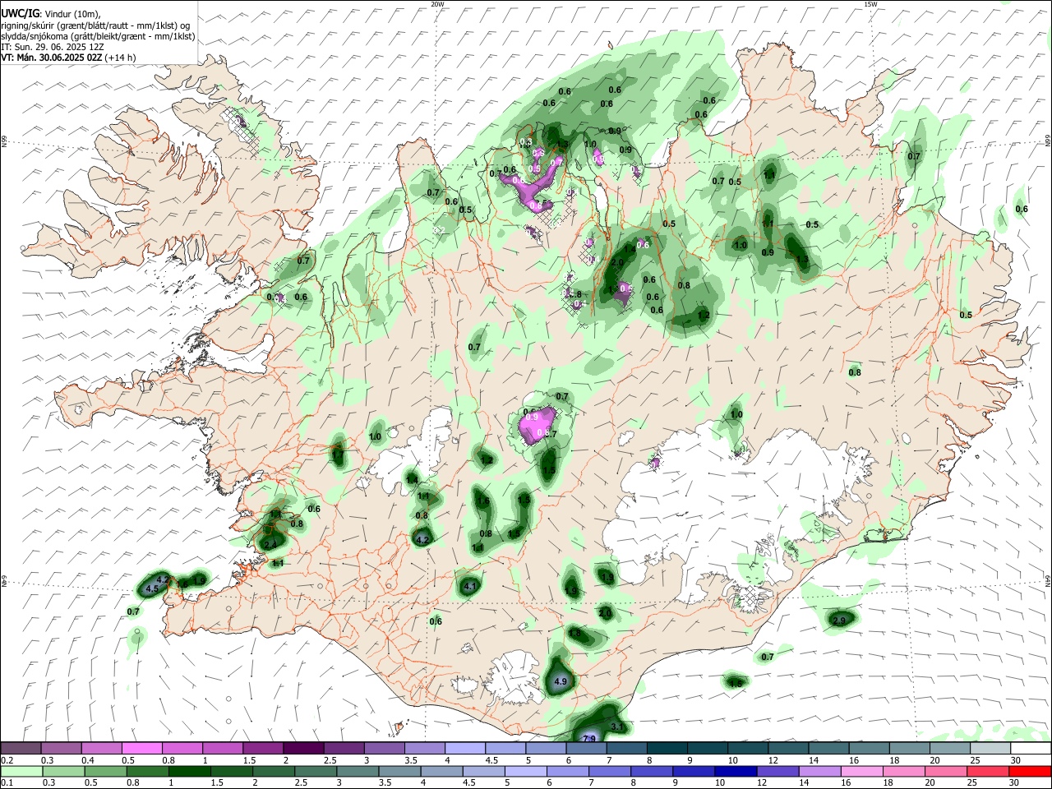Screen dimensions: 1052x789
Task: Select the 'IT: Sun. 29. 06. 2025 12Z' line
Action: click(x=53, y=47)
